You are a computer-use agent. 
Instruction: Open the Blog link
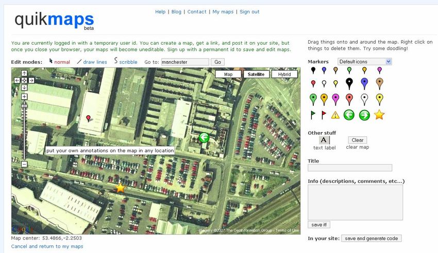(x=176, y=12)
